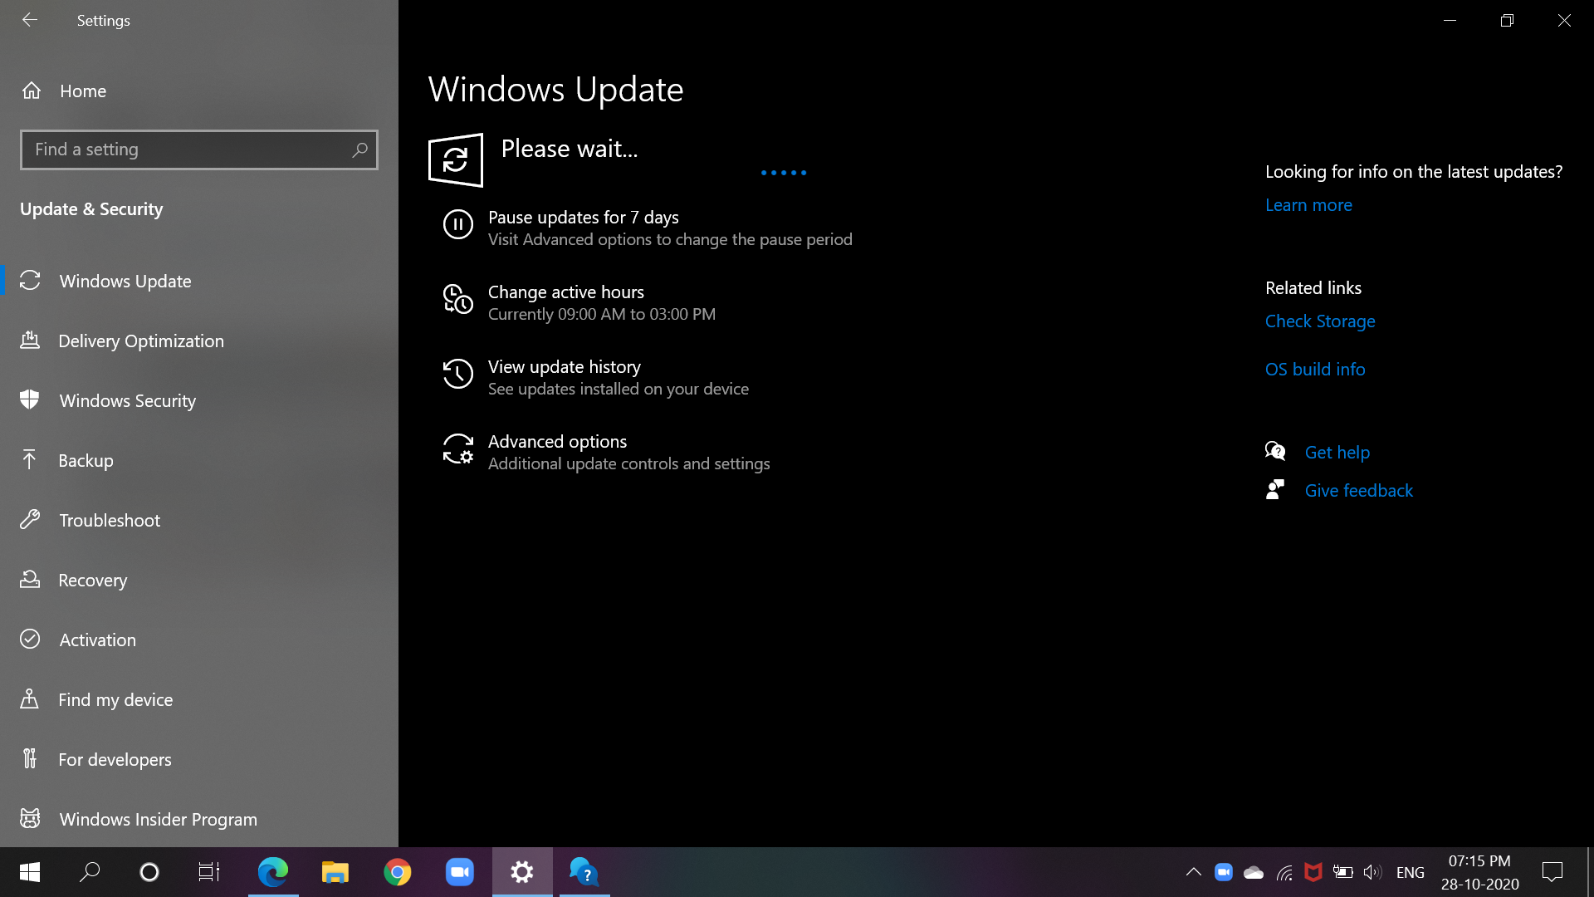Click the Activation checkmark icon
The height and width of the screenshot is (897, 1594).
(x=30, y=639)
